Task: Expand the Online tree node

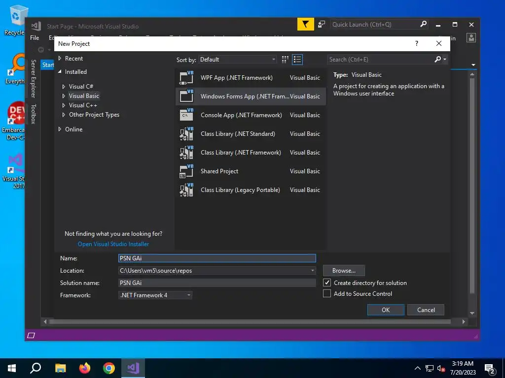Action: point(60,129)
